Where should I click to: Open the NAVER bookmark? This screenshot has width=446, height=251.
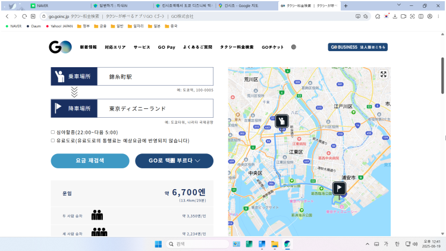pos(13,26)
